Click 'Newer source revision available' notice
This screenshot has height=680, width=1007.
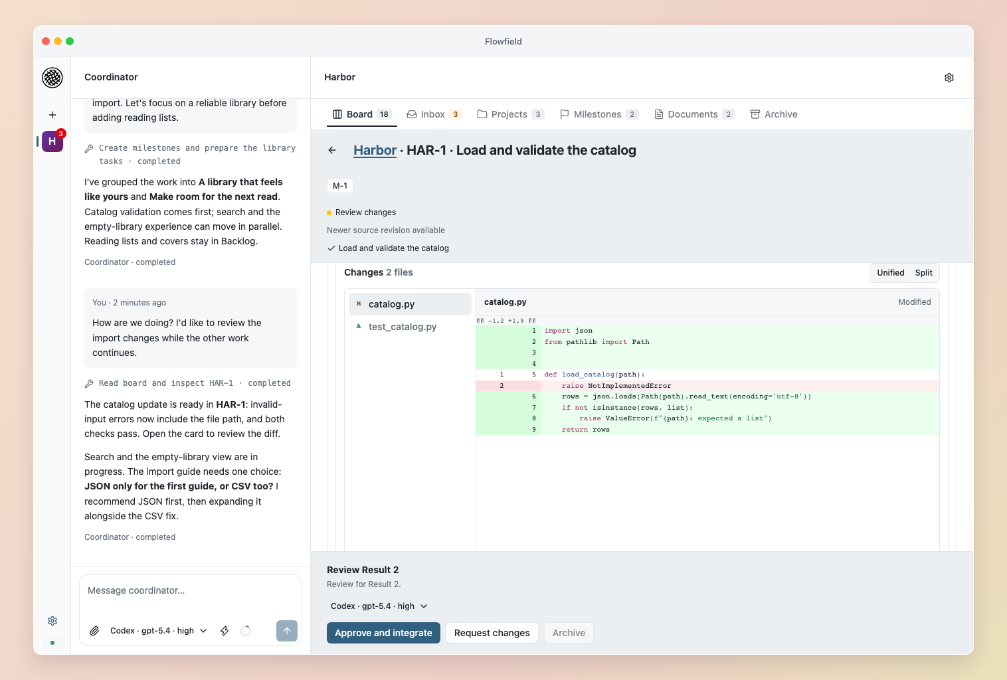coord(386,230)
